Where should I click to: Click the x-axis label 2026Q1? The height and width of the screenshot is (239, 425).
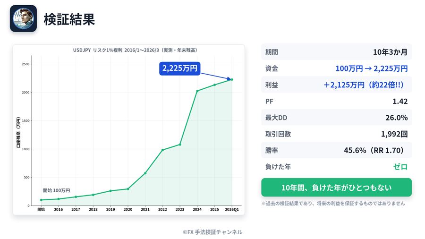click(x=232, y=209)
